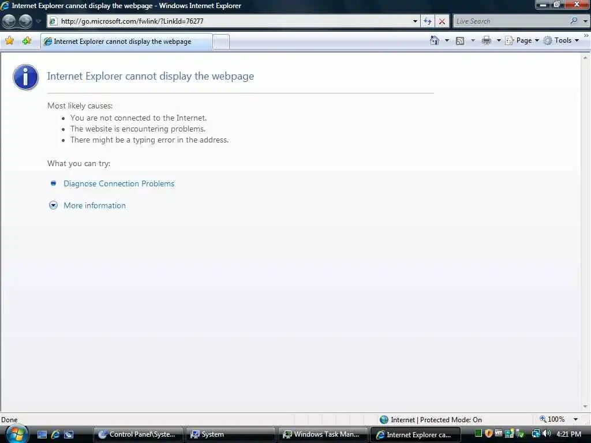Image resolution: width=591 pixels, height=443 pixels.
Task: Click Diagnose Connection Problems link
Action: [119, 183]
